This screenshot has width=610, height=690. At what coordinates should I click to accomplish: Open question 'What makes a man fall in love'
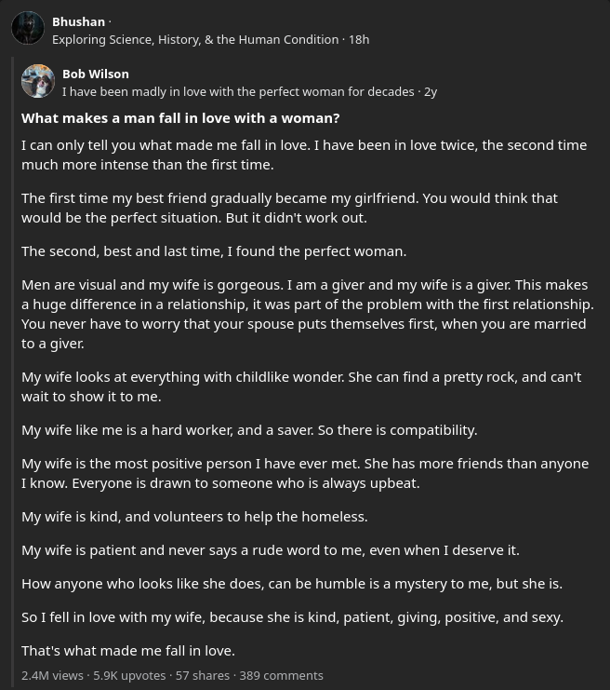180,118
